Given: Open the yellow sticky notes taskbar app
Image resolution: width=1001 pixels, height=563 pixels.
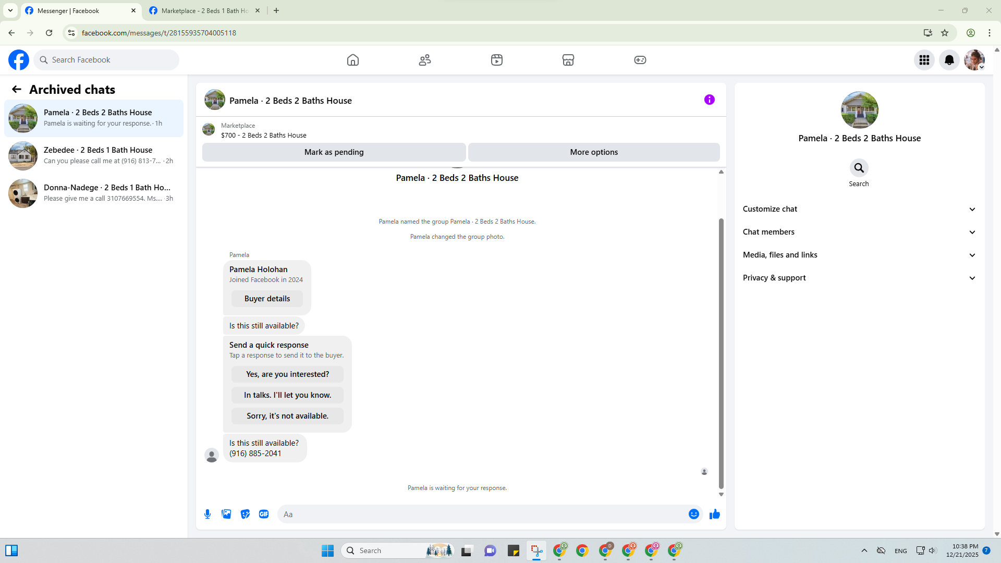Looking at the screenshot, I should pyautogui.click(x=514, y=550).
